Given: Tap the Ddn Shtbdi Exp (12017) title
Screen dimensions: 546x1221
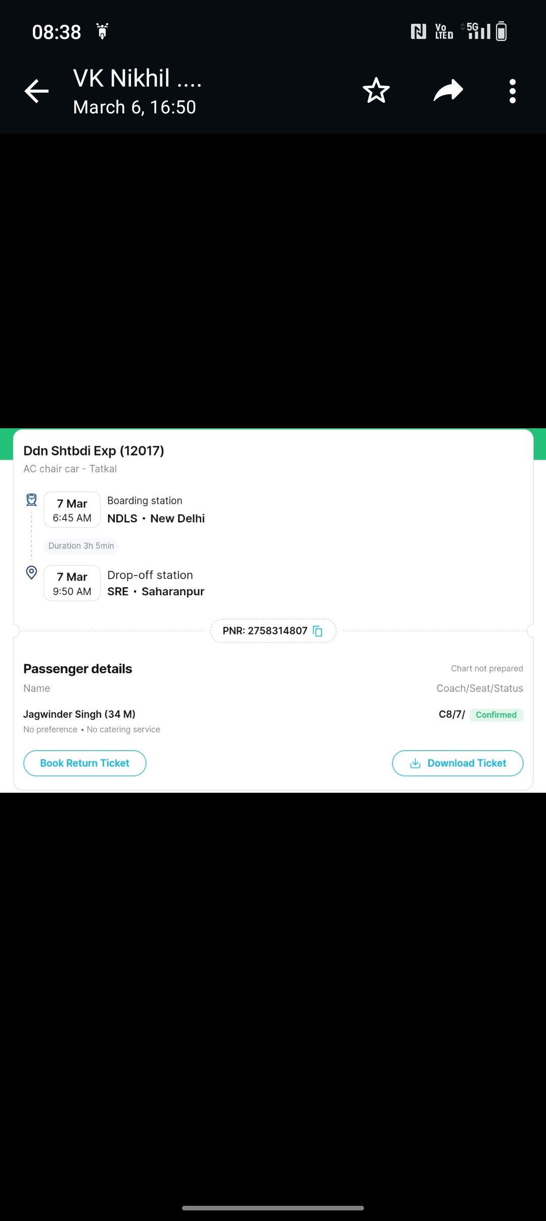Looking at the screenshot, I should tap(94, 451).
